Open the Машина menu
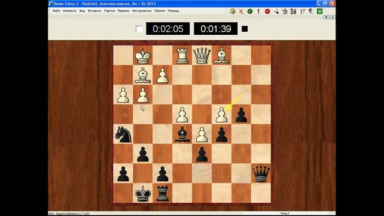Screen dimensions: 384x216 click(124, 11)
